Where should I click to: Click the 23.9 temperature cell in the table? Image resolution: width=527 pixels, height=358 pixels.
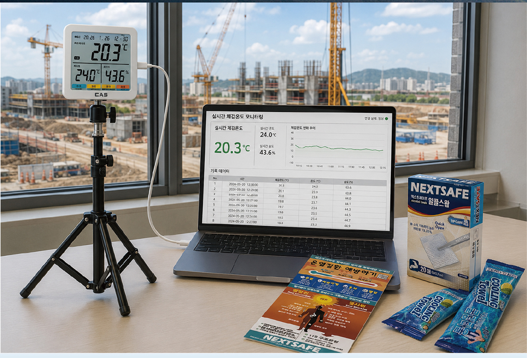(314, 192)
